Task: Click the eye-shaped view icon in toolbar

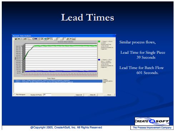Action: pos(19,39)
